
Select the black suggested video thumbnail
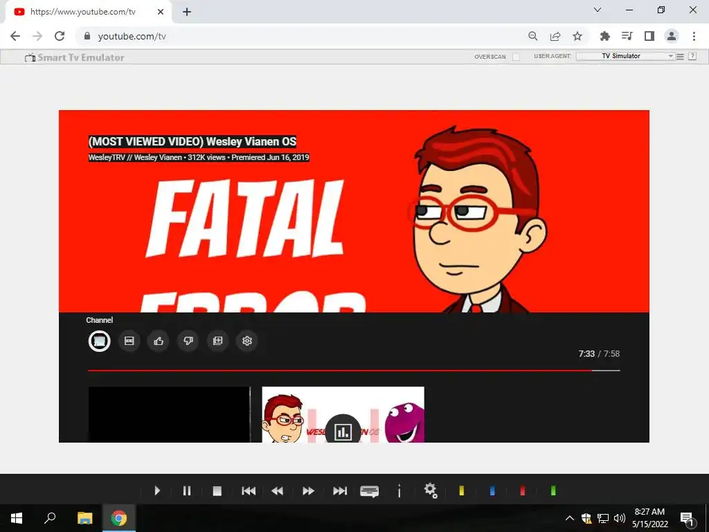[x=169, y=414]
